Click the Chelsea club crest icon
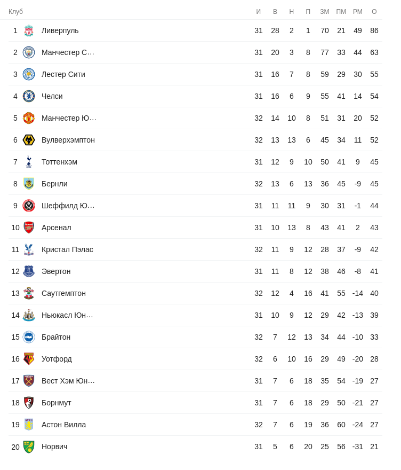Image resolution: width=401 pixels, height=470 pixels. pos(29,96)
